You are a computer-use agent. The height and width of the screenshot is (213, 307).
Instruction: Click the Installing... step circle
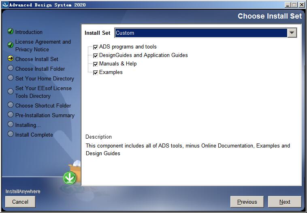11,124
